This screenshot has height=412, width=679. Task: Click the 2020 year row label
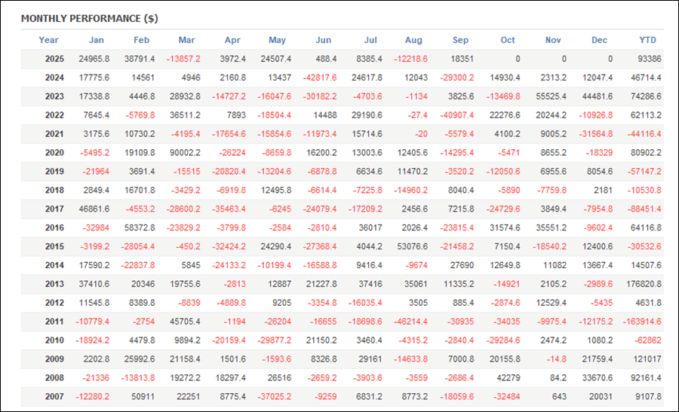click(x=54, y=153)
